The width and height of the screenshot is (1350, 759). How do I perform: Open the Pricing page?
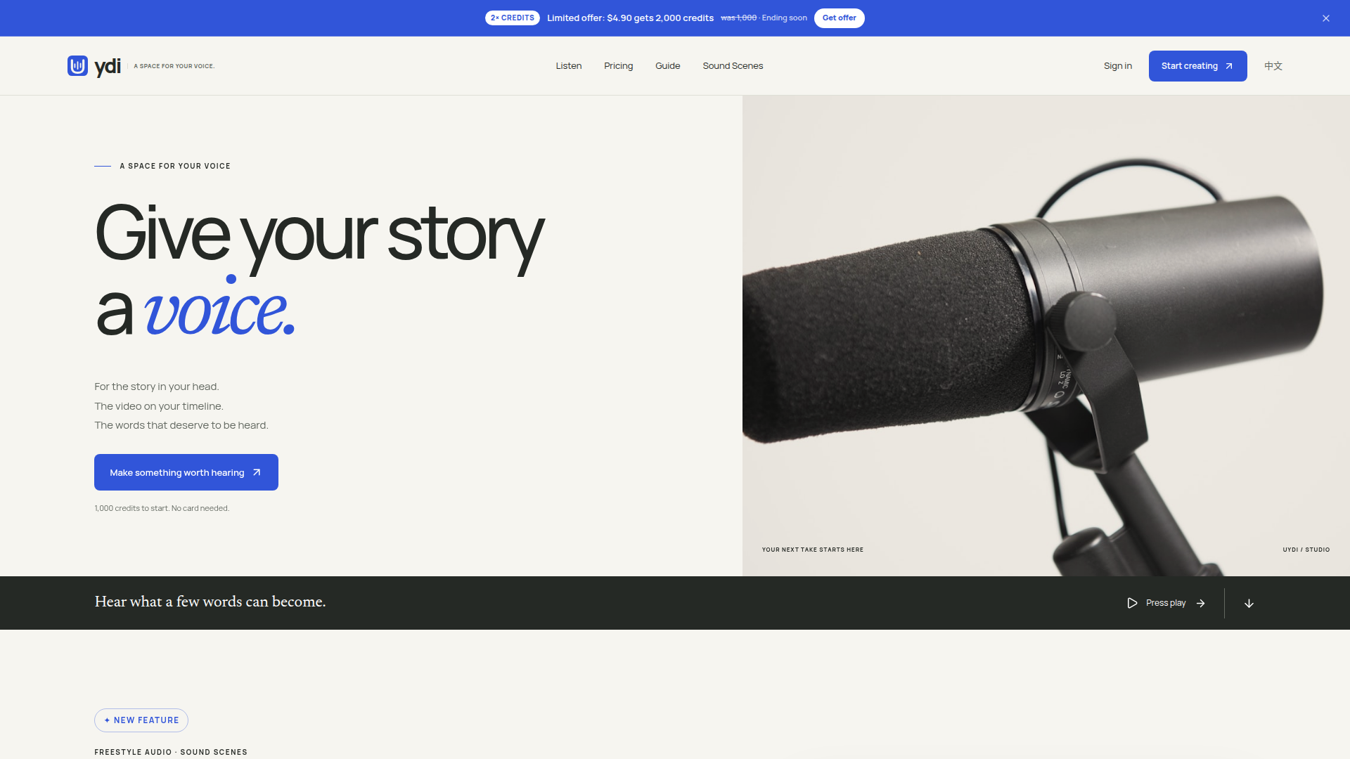tap(618, 66)
